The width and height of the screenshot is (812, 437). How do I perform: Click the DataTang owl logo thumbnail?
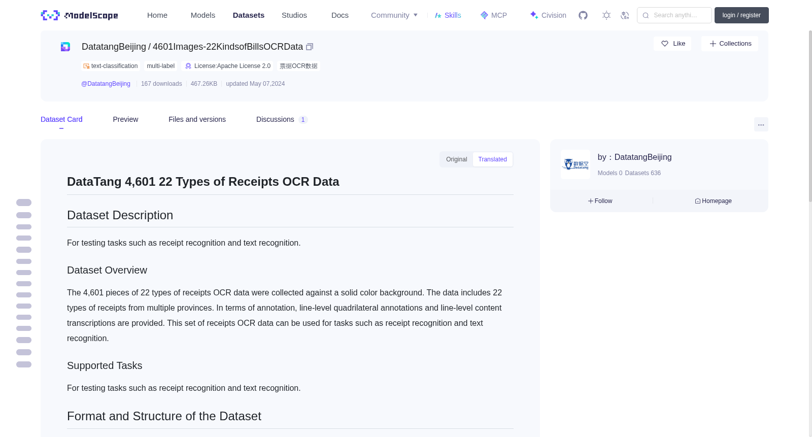576,164
